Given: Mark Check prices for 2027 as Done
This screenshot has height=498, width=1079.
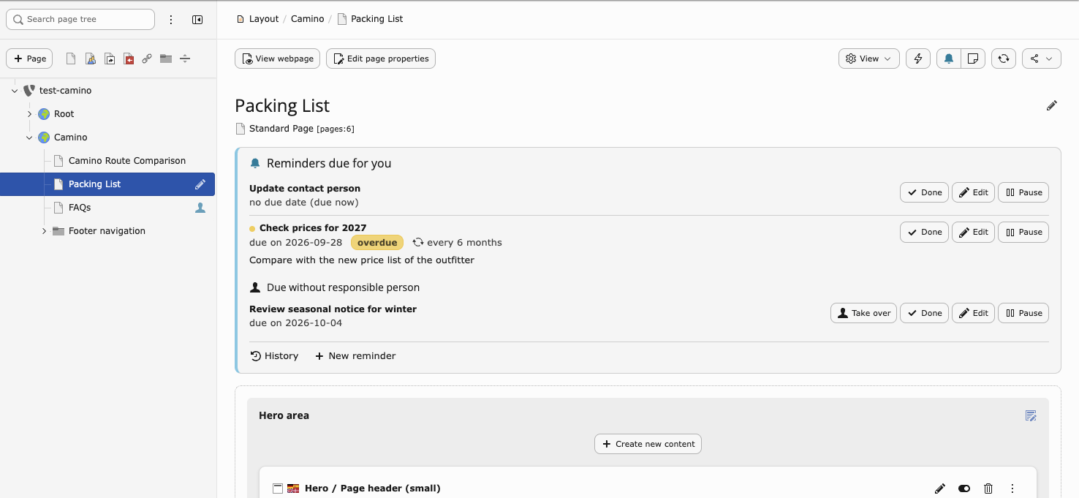Looking at the screenshot, I should [924, 232].
